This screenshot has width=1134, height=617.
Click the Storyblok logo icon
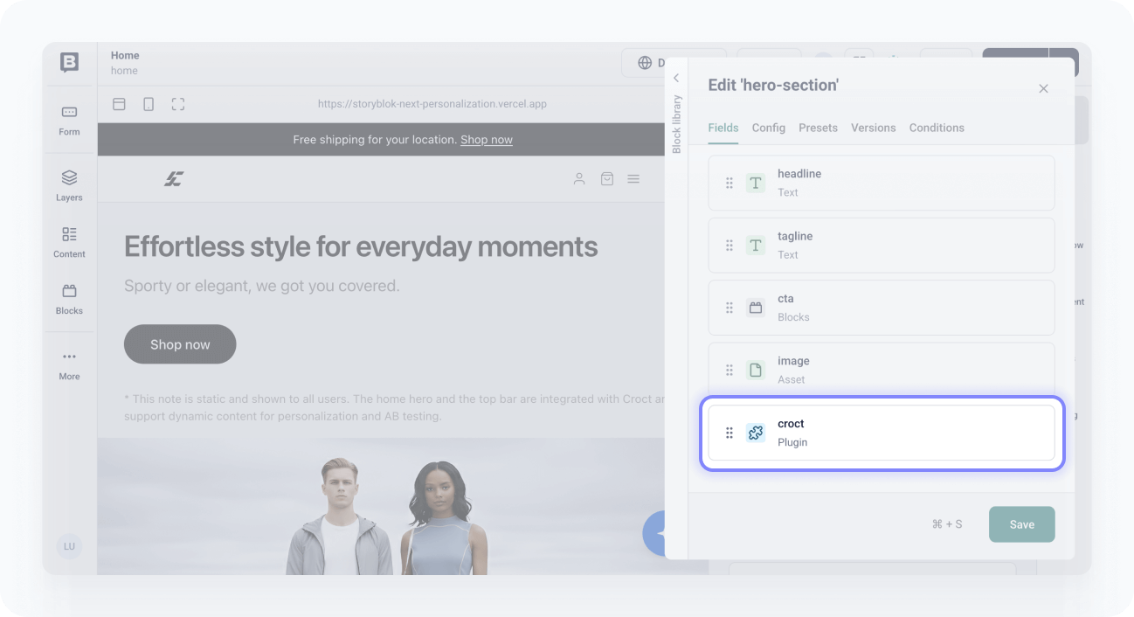click(x=69, y=62)
